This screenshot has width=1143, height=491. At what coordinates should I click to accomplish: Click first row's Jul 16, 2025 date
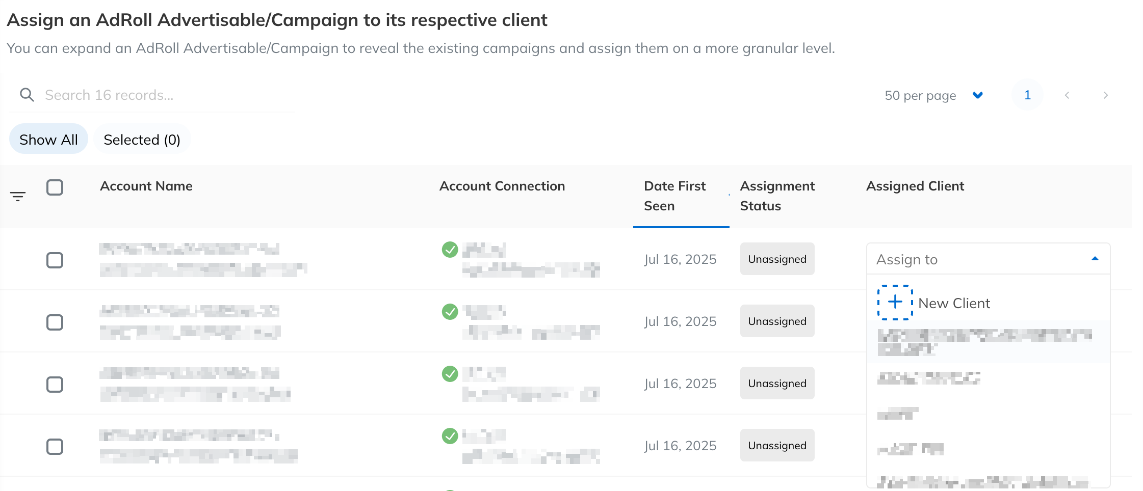click(680, 259)
